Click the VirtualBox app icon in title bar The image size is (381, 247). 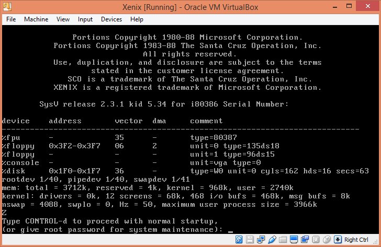pos(7,7)
